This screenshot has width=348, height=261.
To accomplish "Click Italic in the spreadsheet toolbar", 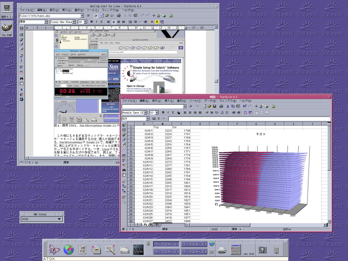I will coord(168,113).
